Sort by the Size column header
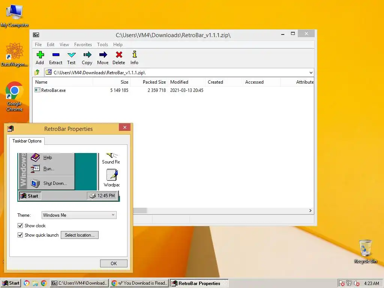 tap(112, 82)
